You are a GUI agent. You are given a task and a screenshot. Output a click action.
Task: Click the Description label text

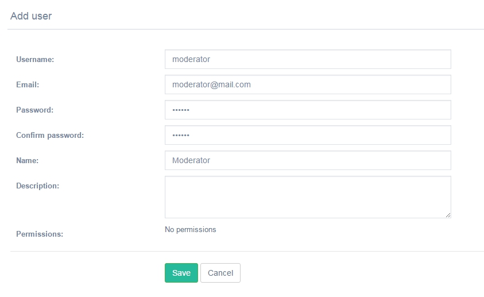pos(38,186)
